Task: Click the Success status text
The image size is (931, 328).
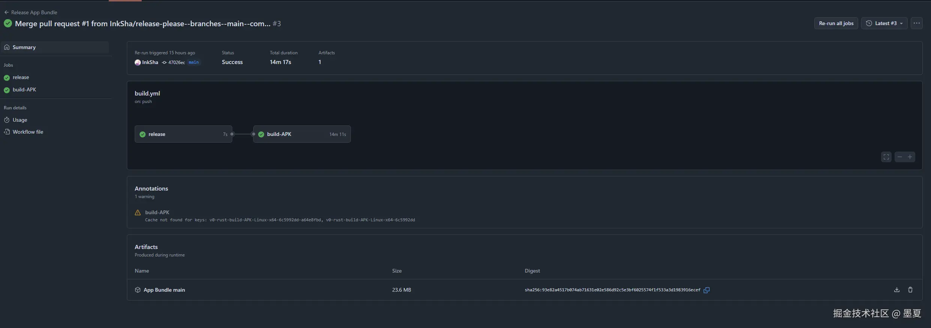Action: 232,62
